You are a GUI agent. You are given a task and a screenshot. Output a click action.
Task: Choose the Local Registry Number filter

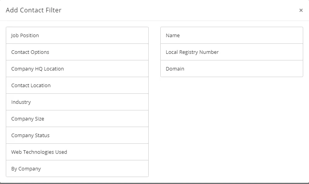(x=232, y=52)
